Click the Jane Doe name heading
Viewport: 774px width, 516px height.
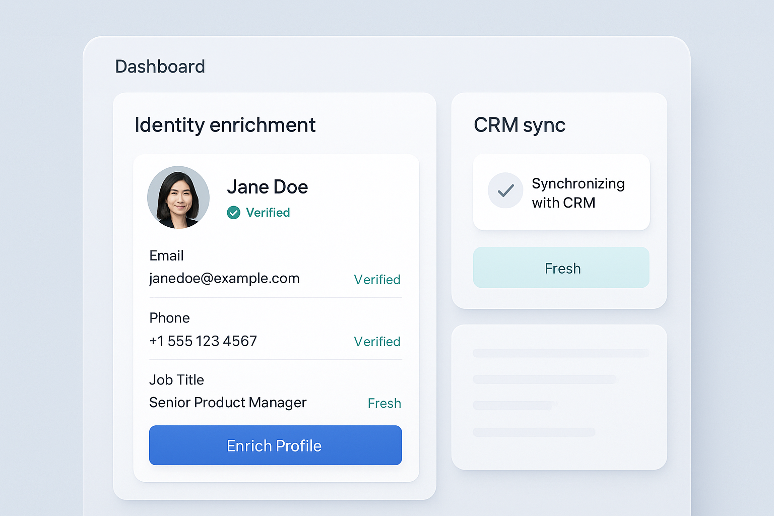click(x=267, y=187)
